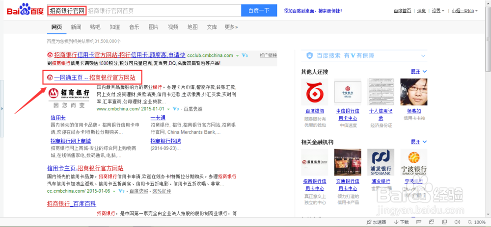Open the 个人信用记录 thumbnail image
The height and width of the screenshot is (227, 491).
381,92
